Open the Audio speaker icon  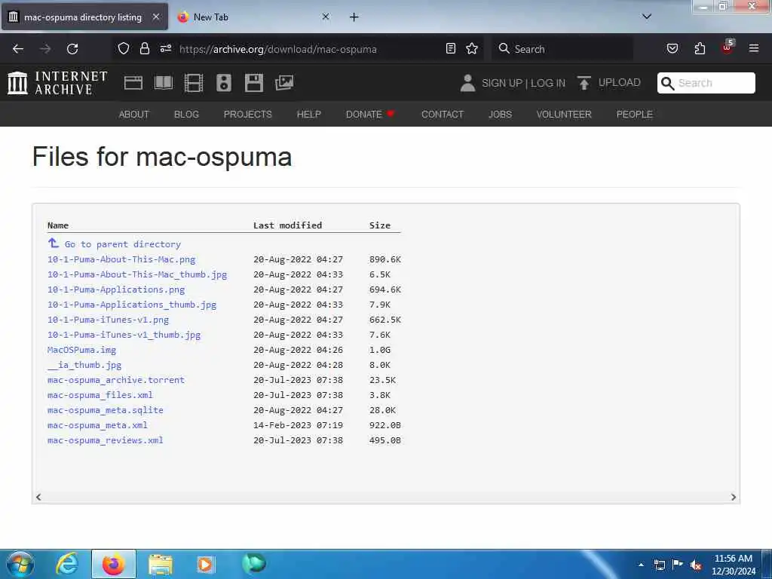pyautogui.click(x=223, y=83)
